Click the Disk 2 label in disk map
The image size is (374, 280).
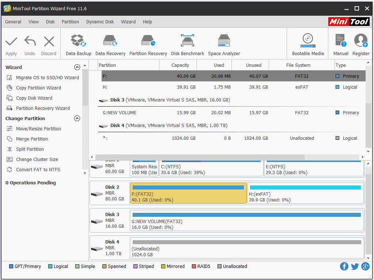coord(112,187)
